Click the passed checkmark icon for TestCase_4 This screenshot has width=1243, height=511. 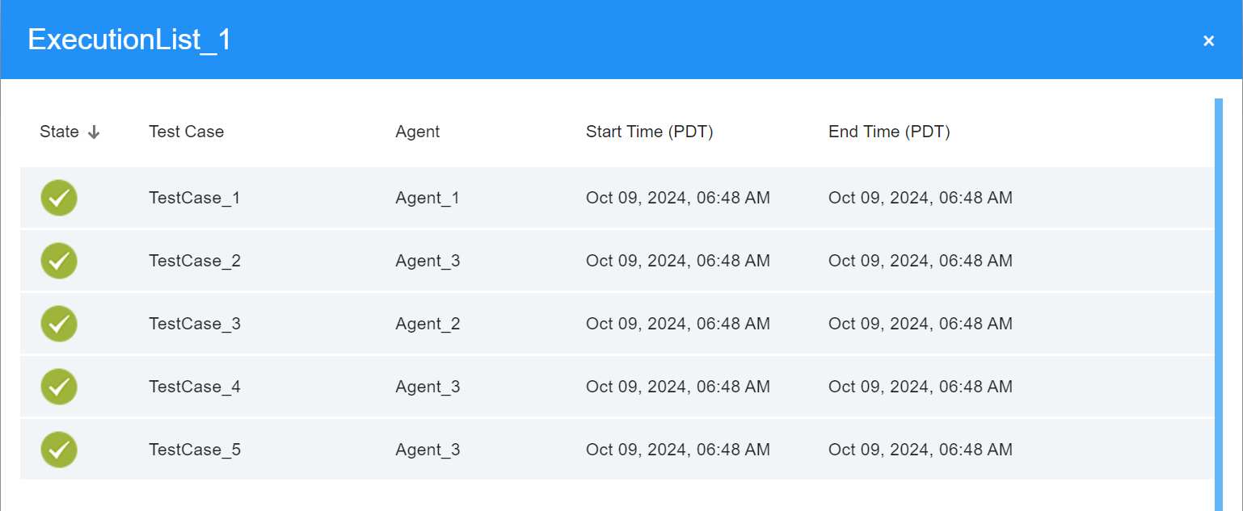59,387
